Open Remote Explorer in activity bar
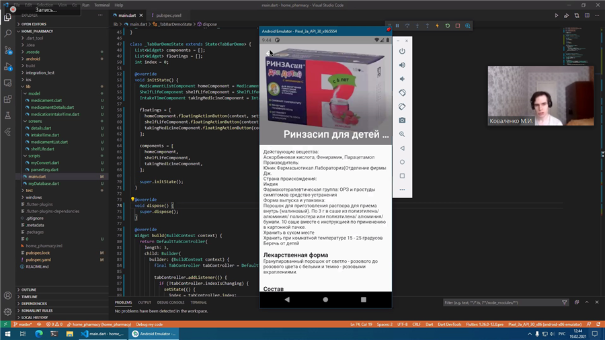The width and height of the screenshot is (605, 340). click(x=7, y=83)
